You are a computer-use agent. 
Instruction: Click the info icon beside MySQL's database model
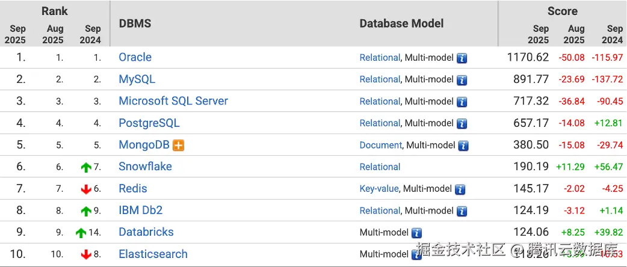(462, 80)
